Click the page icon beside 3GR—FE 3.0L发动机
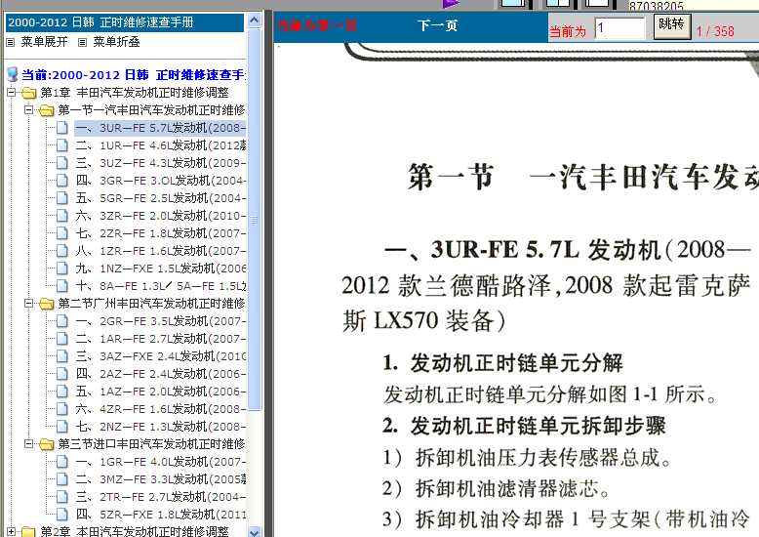The height and width of the screenshot is (537, 759). coord(62,181)
